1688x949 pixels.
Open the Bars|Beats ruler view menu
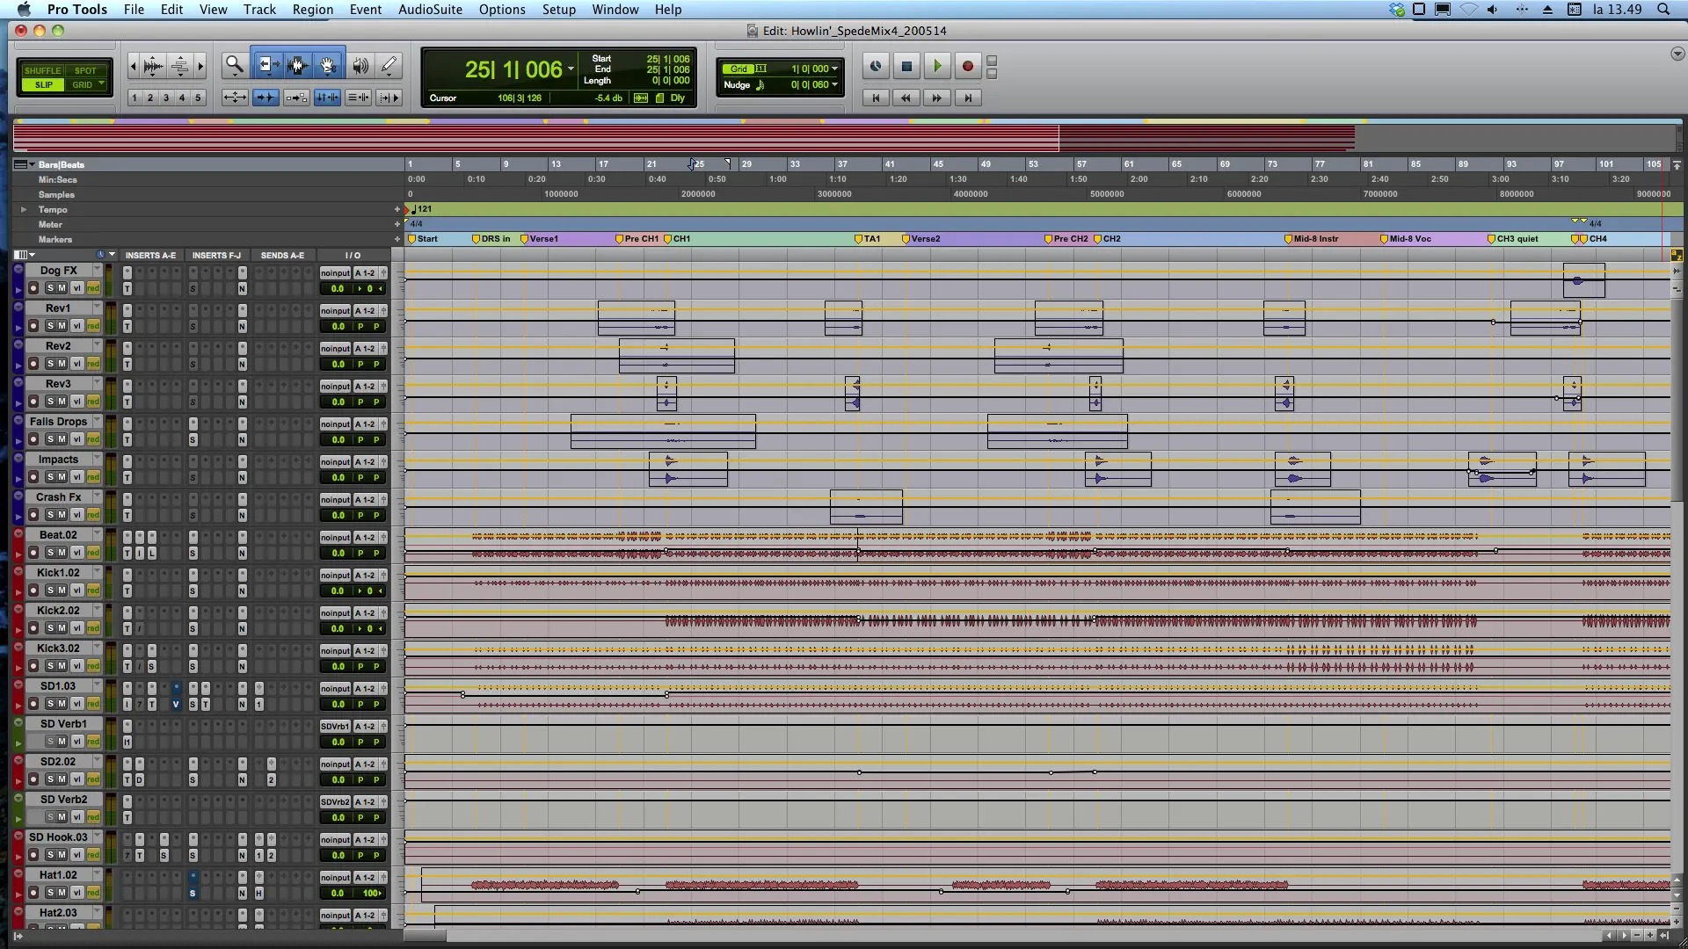pyautogui.click(x=23, y=164)
